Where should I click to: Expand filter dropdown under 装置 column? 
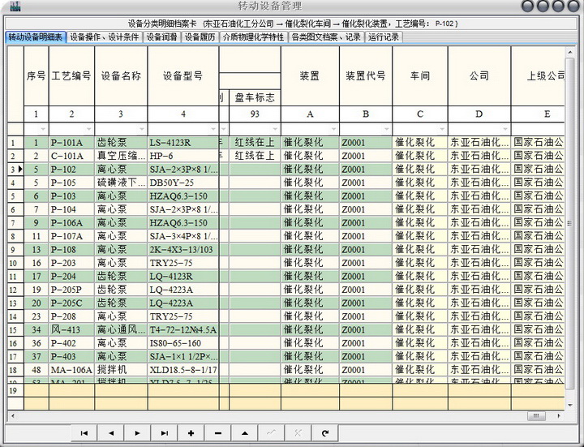[333, 129]
